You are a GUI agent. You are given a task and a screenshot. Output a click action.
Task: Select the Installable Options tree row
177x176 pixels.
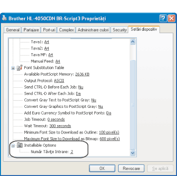pyautogui.click(x=40, y=145)
